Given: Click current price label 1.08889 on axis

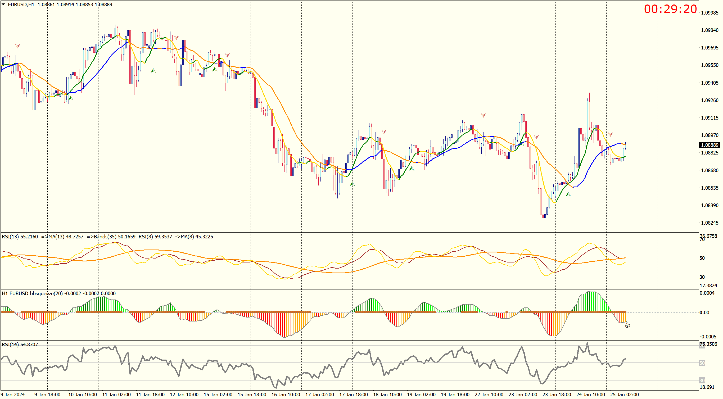Looking at the screenshot, I should tap(710, 145).
